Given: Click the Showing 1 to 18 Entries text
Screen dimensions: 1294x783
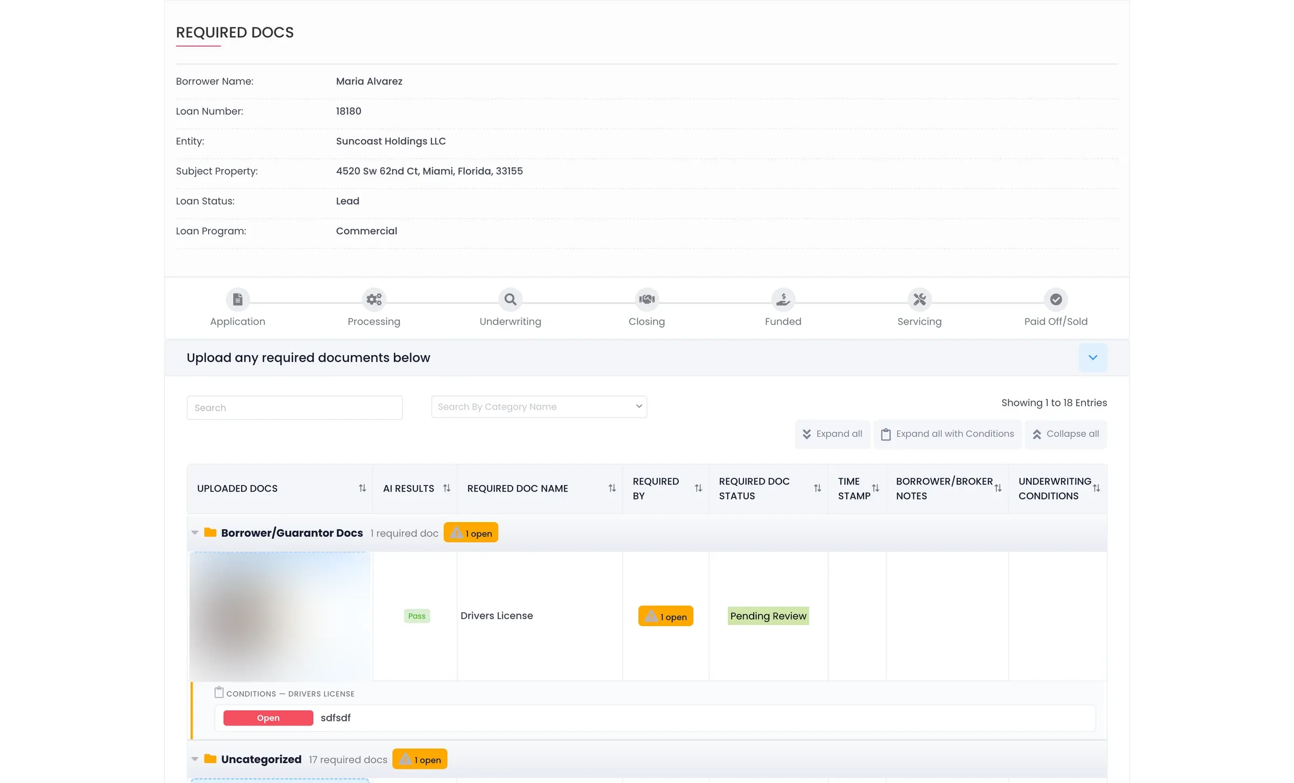Looking at the screenshot, I should click(1054, 403).
